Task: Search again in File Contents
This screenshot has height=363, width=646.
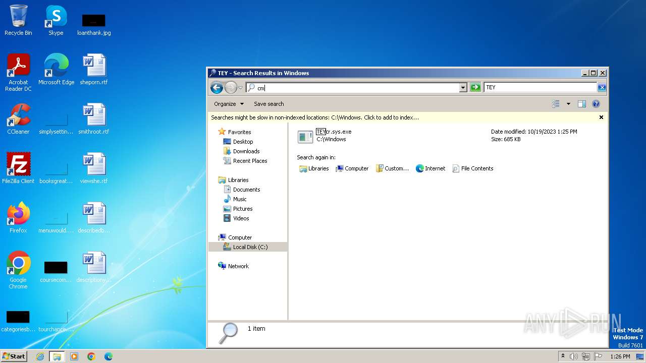Action: point(473,168)
